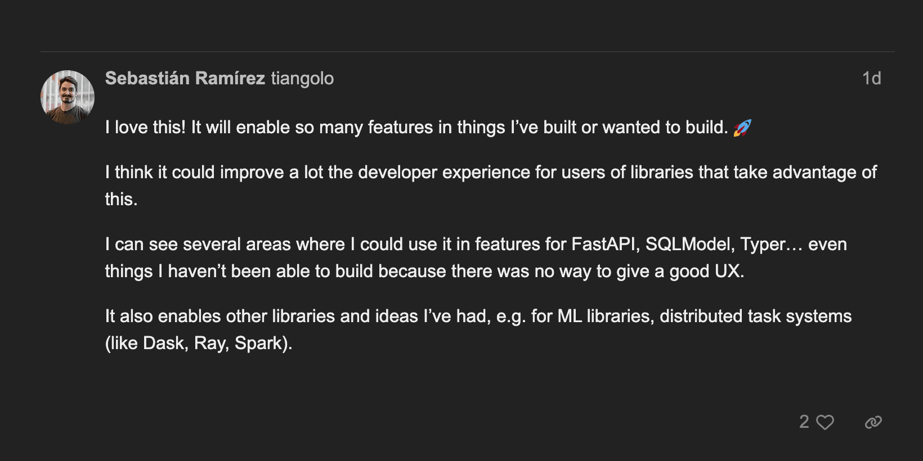Click the 'distributed task systems' phrase
Viewport: 923px width, 461px height.
(x=755, y=317)
